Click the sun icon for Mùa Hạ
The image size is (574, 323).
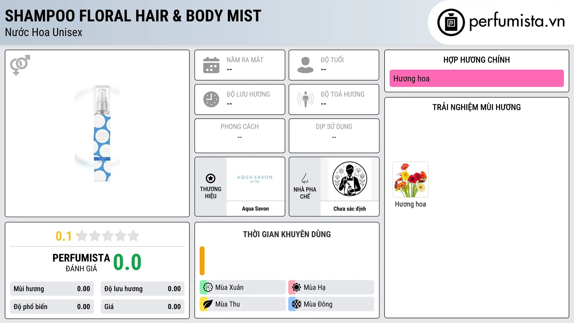tap(297, 287)
